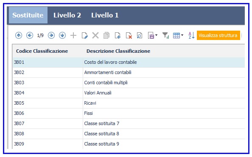252x157 pixels.
Task: Search record with magnifier page icon
Action: (140, 35)
